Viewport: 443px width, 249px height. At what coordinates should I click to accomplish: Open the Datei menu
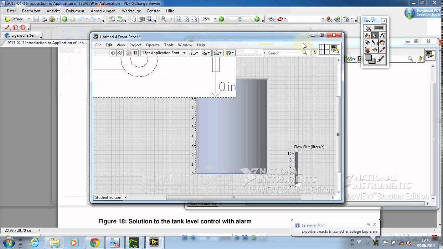pos(11,11)
